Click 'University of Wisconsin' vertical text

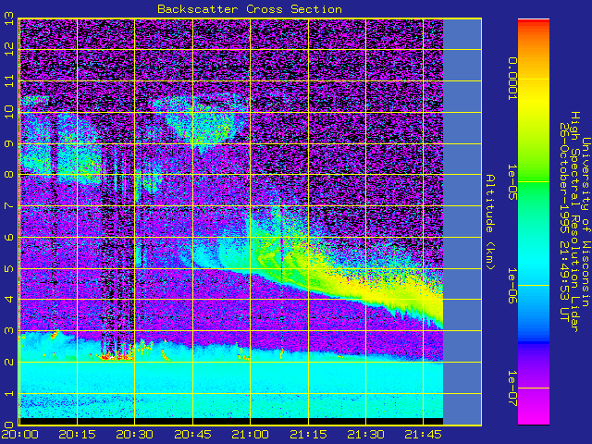click(586, 222)
